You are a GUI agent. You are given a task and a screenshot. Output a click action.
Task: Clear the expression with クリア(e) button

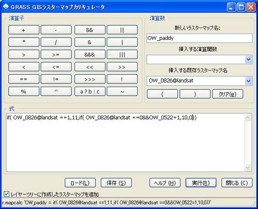[228, 94]
